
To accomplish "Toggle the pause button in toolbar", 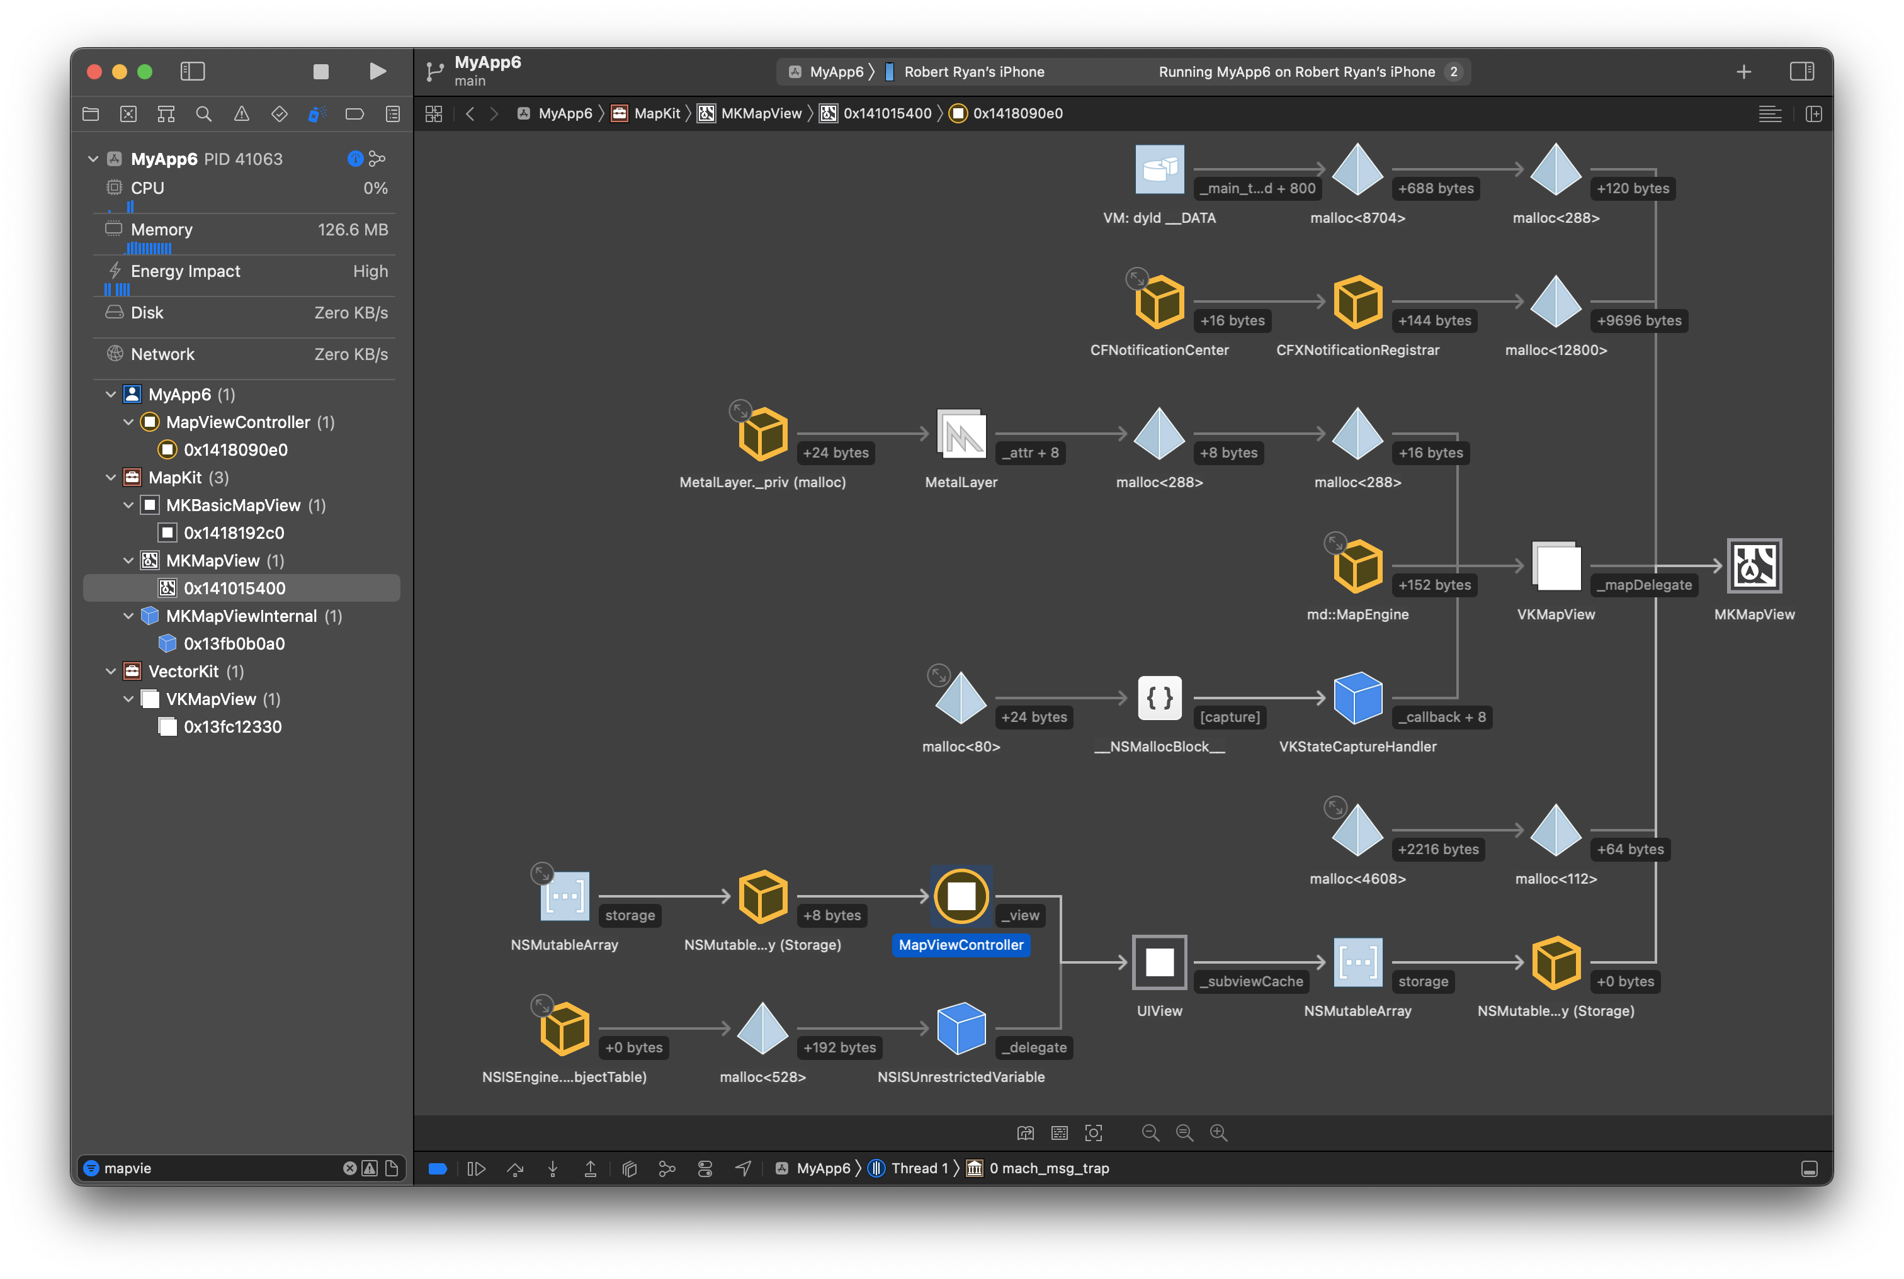I will tap(475, 1168).
